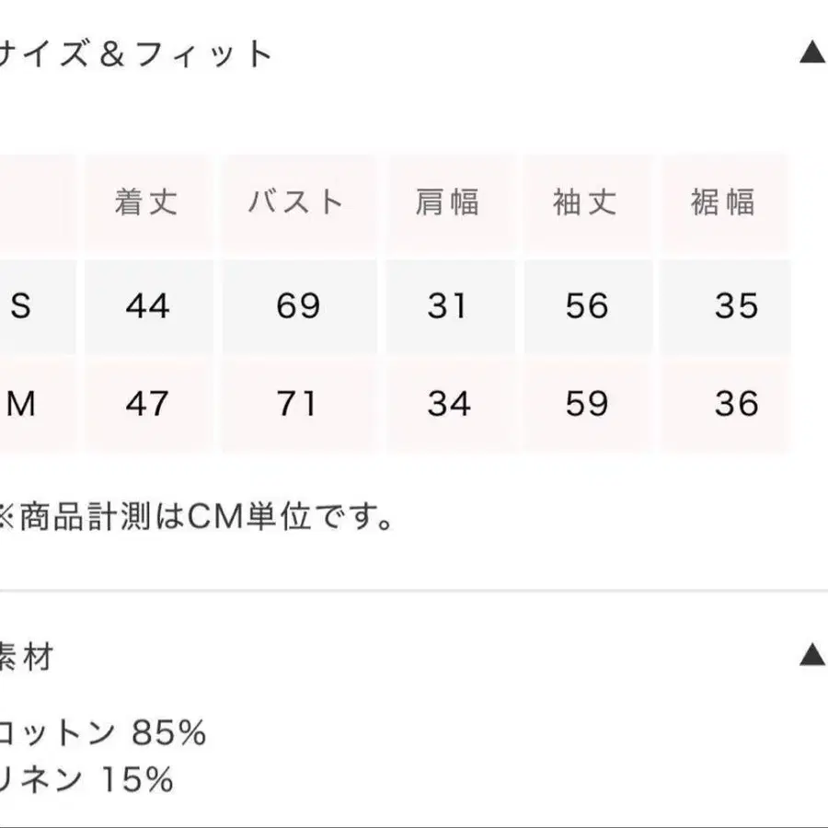Click the CM単位 measurement note
The width and height of the screenshot is (828, 828).
195,518
